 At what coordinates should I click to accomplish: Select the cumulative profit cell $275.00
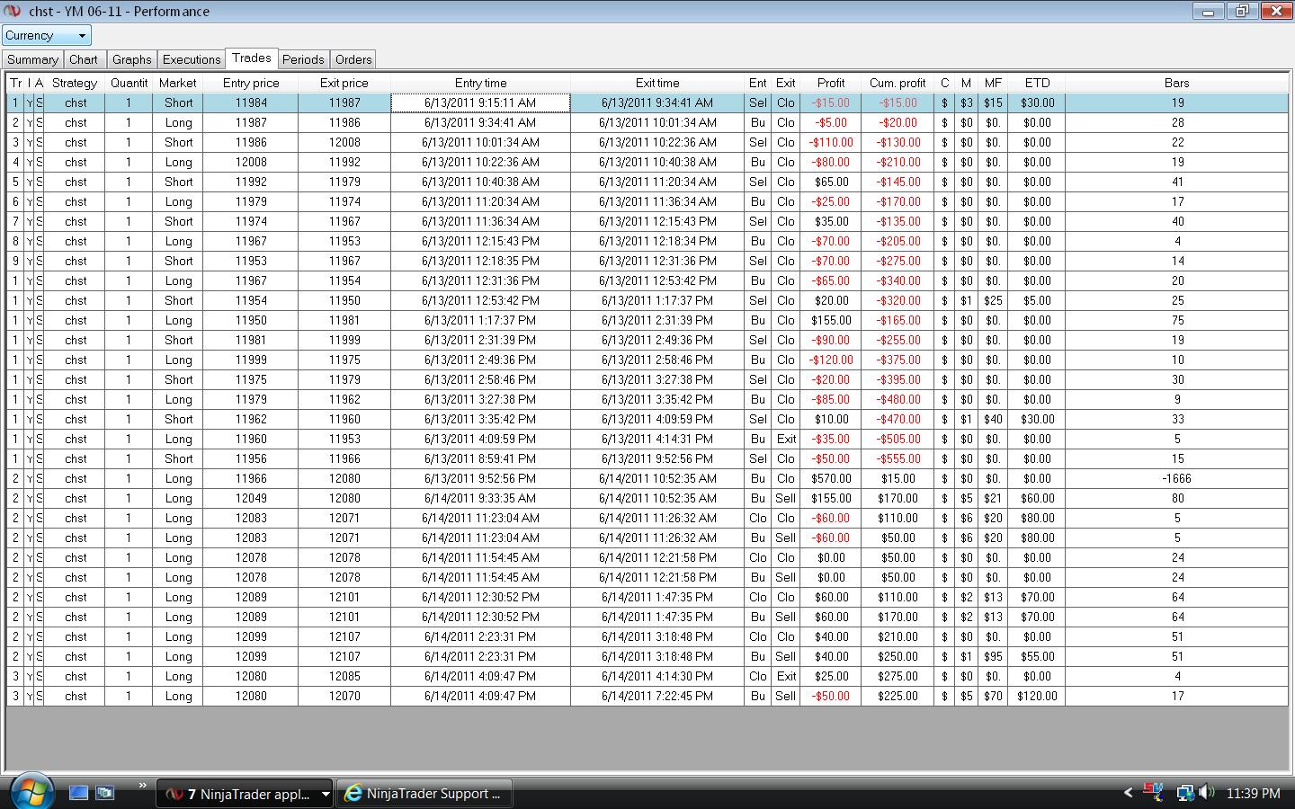click(x=898, y=676)
